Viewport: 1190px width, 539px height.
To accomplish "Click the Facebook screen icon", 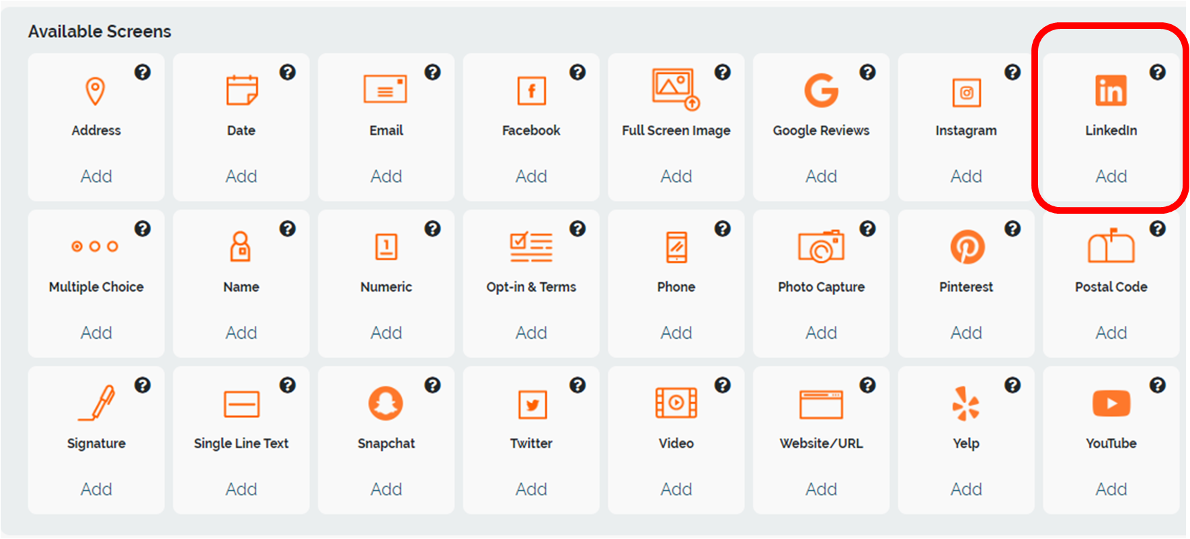I will (531, 91).
